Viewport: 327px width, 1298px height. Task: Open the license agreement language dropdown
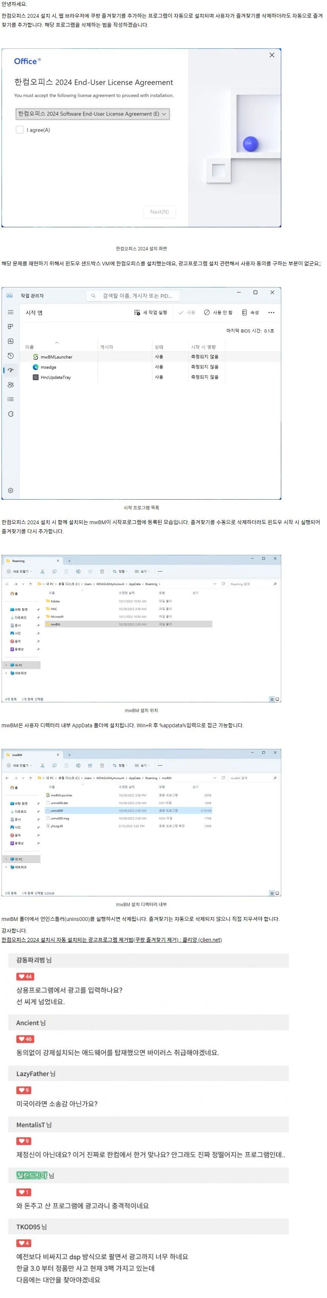93,114
